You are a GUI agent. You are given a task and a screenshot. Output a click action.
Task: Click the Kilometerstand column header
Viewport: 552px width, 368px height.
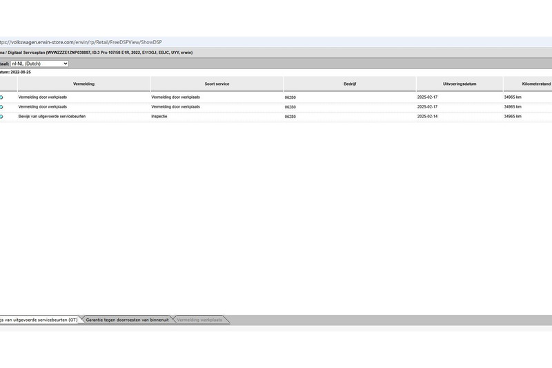coord(527,84)
